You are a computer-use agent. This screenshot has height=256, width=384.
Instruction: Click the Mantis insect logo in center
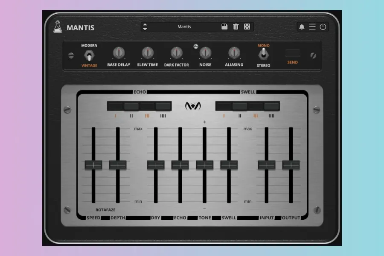pos(193,106)
